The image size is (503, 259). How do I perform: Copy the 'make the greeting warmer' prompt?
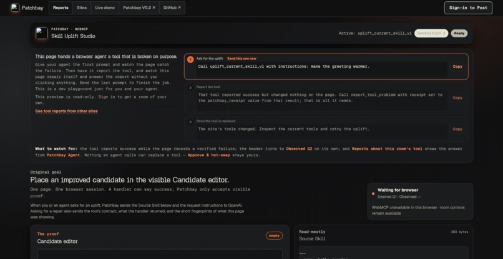[457, 67]
